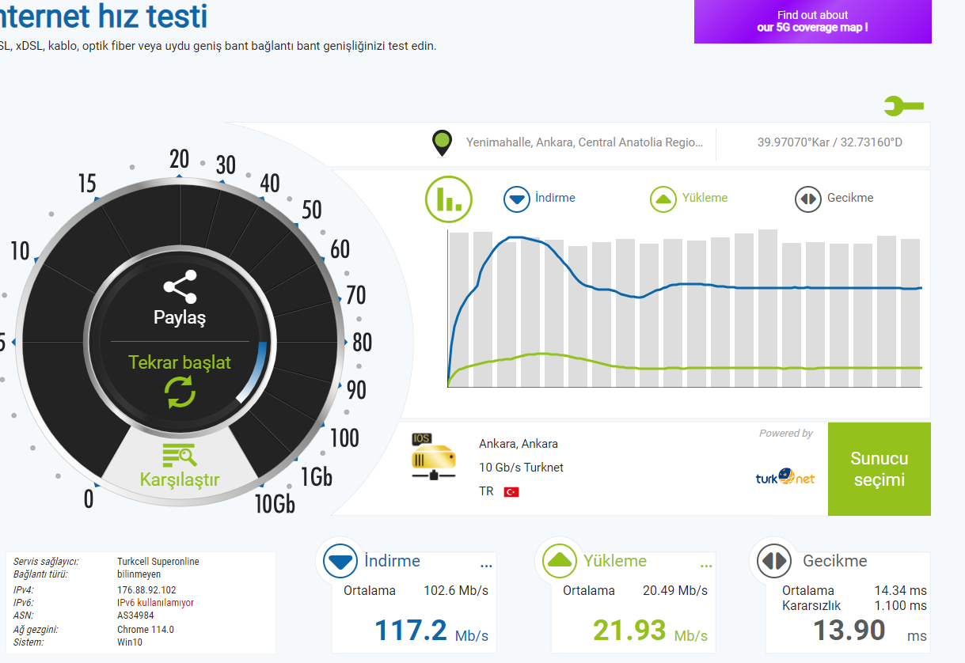Screen dimensions: 965x663
Task: Click the TR country code text
Action: coord(486,491)
